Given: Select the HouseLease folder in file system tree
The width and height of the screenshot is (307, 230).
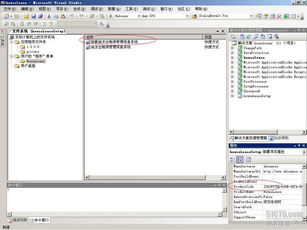Looking at the screenshot, I should click(x=35, y=61).
